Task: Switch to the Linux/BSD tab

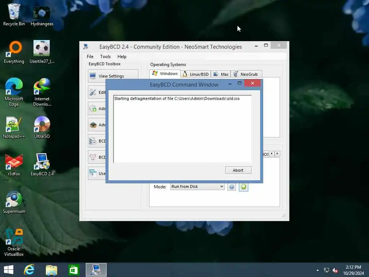Action: click(196, 74)
